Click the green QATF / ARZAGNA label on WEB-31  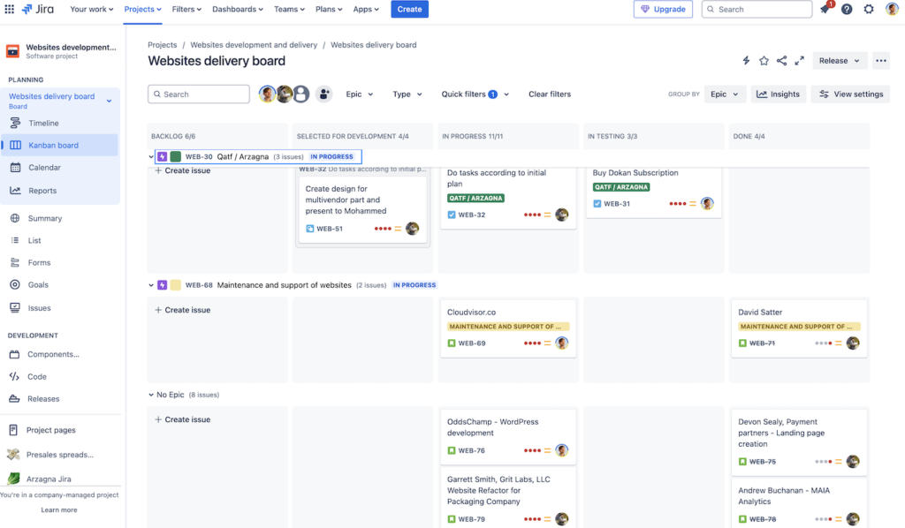621,187
